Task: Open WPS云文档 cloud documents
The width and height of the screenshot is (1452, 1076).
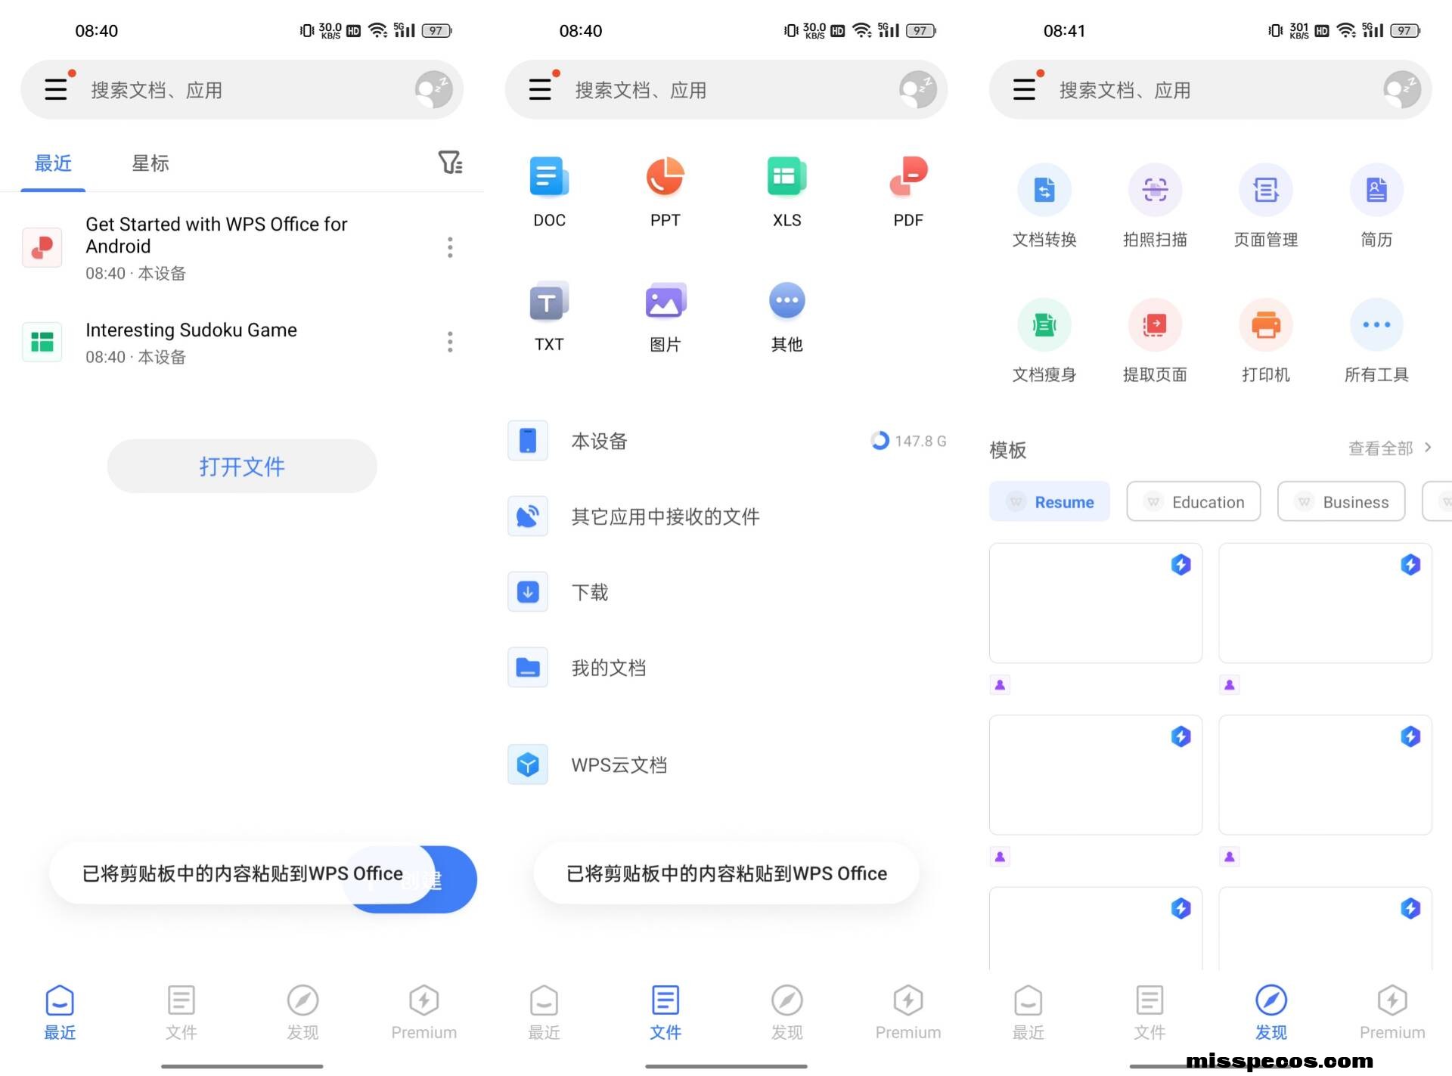Action: (x=726, y=764)
